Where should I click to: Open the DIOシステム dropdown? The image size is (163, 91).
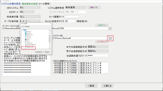pyautogui.click(x=30, y=7)
